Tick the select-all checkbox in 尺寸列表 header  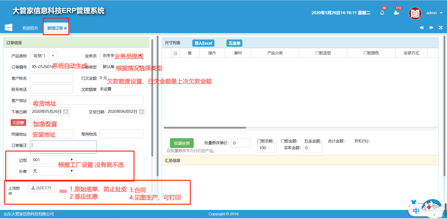tap(175, 53)
